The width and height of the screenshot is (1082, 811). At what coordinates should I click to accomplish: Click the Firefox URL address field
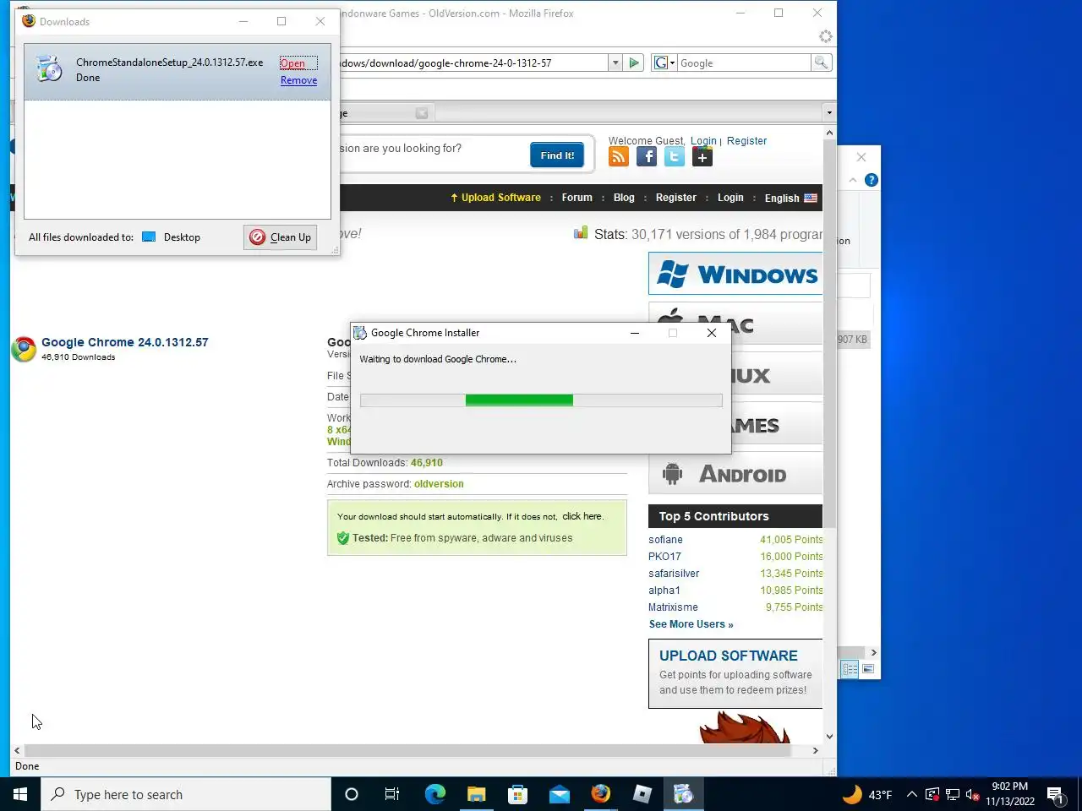click(x=473, y=63)
